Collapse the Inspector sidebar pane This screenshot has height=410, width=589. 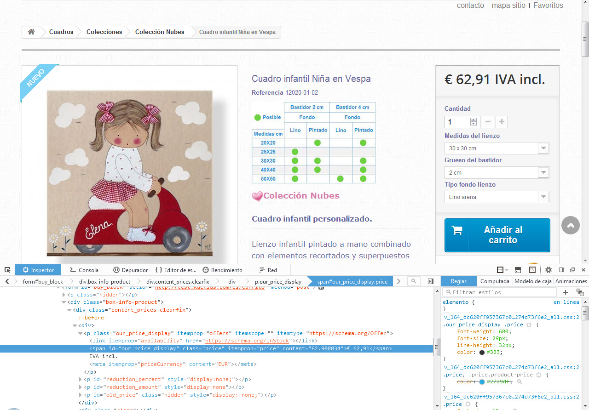(x=431, y=281)
